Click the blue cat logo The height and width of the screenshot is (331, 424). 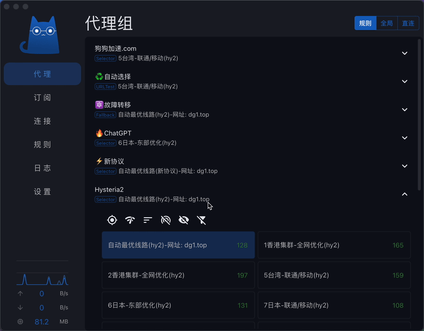(x=41, y=35)
